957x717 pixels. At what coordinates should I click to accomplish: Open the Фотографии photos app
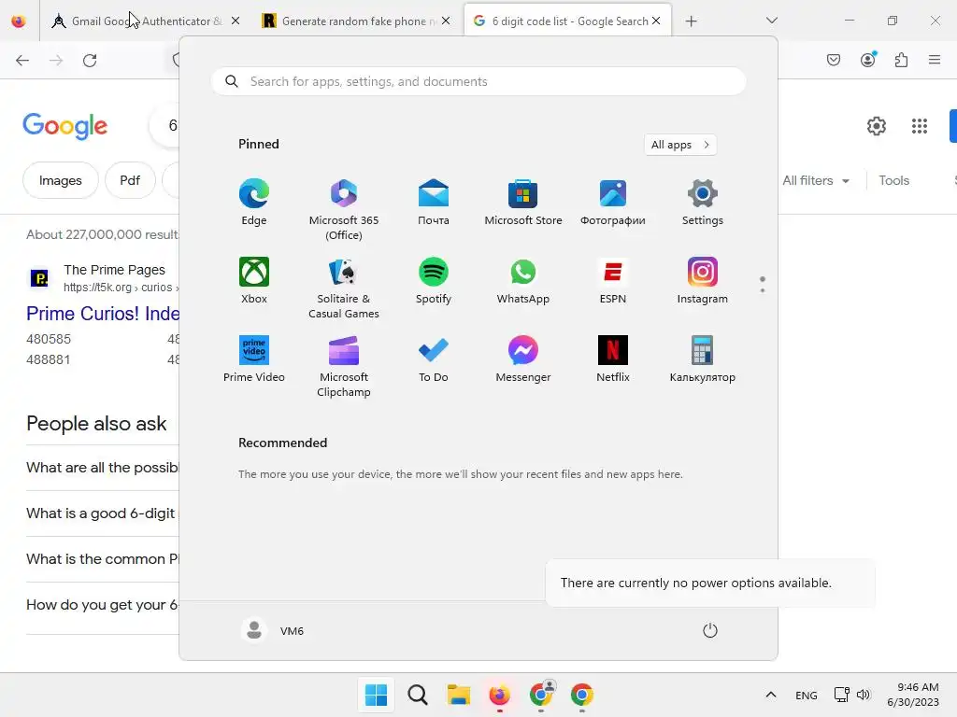pyautogui.click(x=613, y=203)
